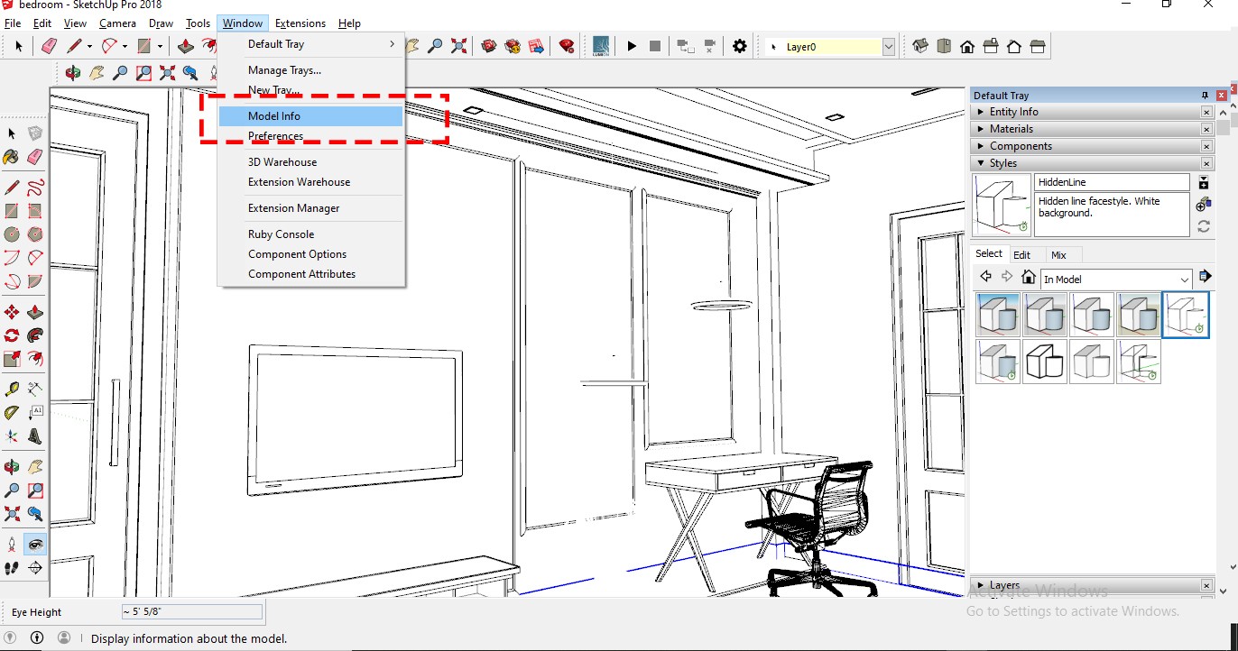
Task: Select the Eraser tool in top toolbar
Action: (x=50, y=46)
